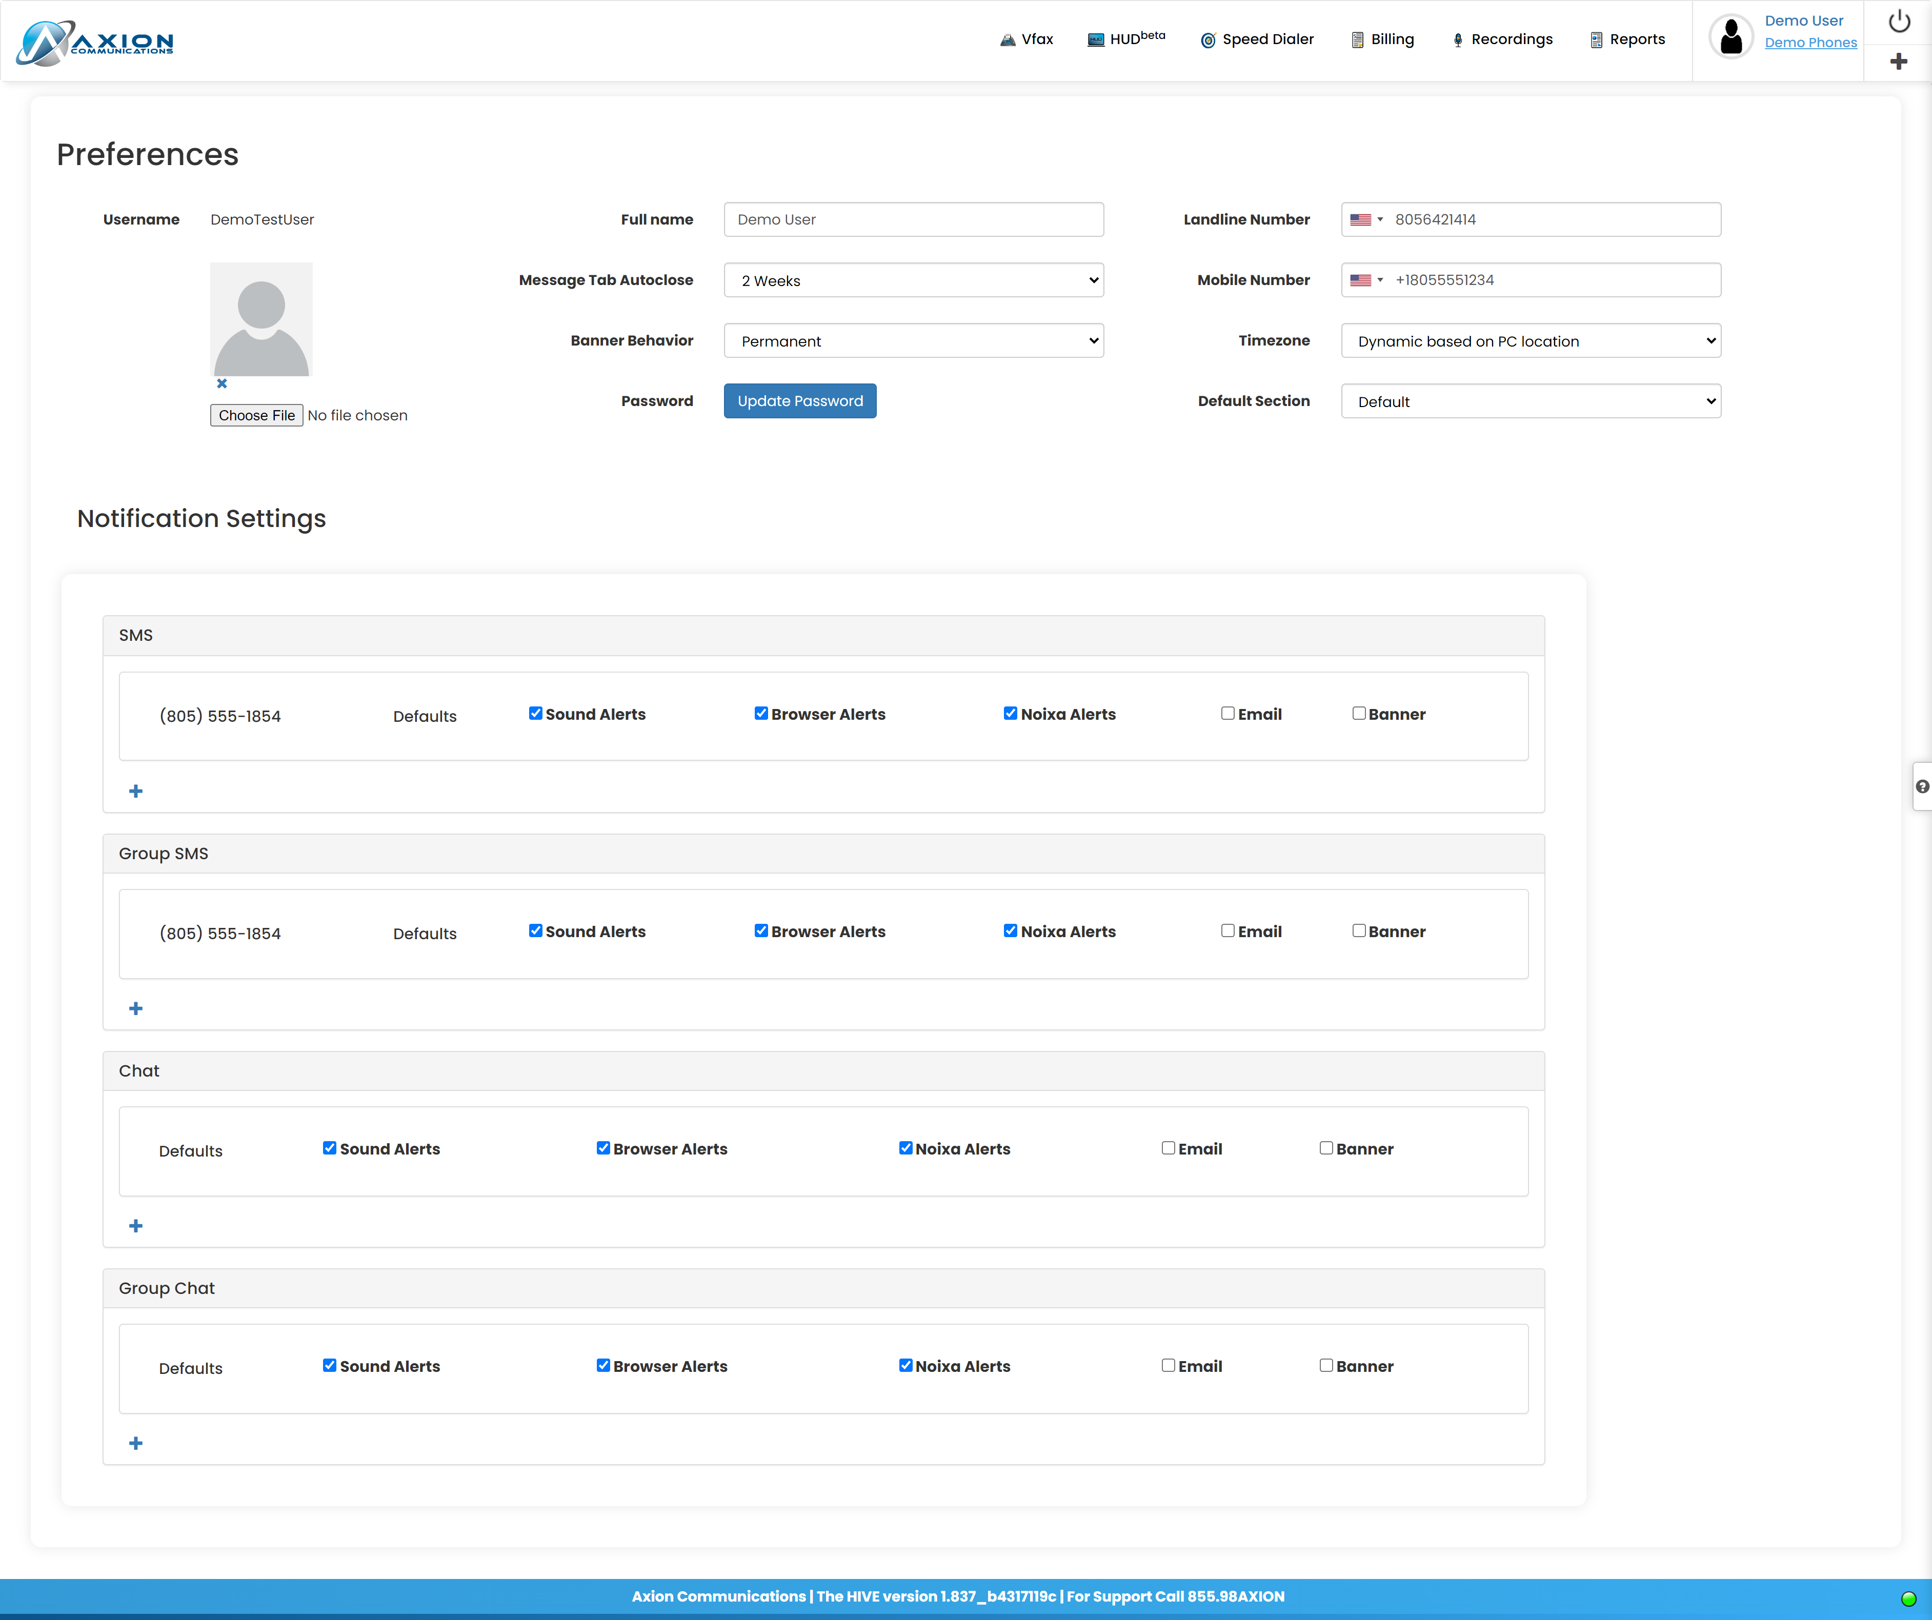The height and width of the screenshot is (1620, 1932).
Task: Open the HUD beta menu item
Action: (x=1126, y=38)
